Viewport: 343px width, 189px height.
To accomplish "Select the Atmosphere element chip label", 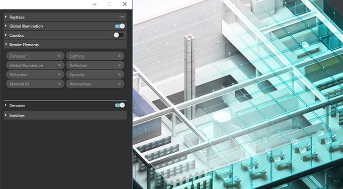I will (x=81, y=84).
